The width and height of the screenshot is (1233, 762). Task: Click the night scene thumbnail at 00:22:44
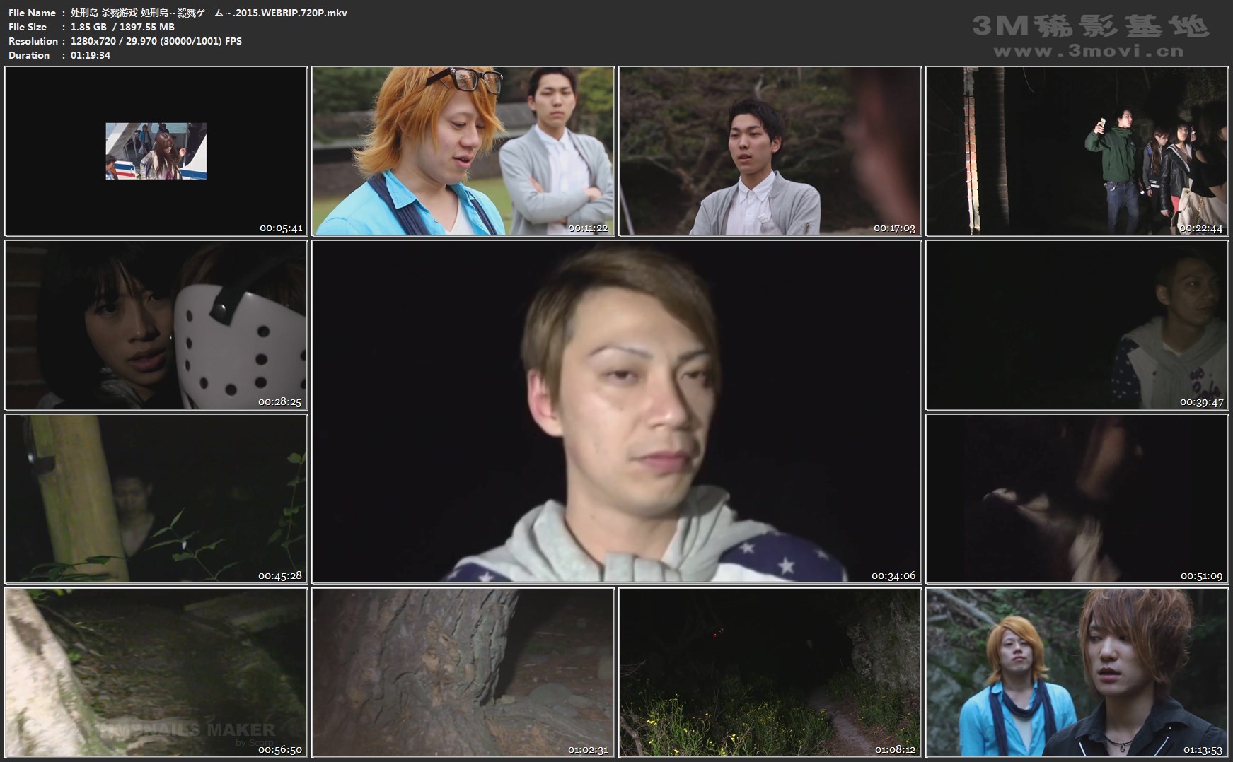click(1077, 151)
